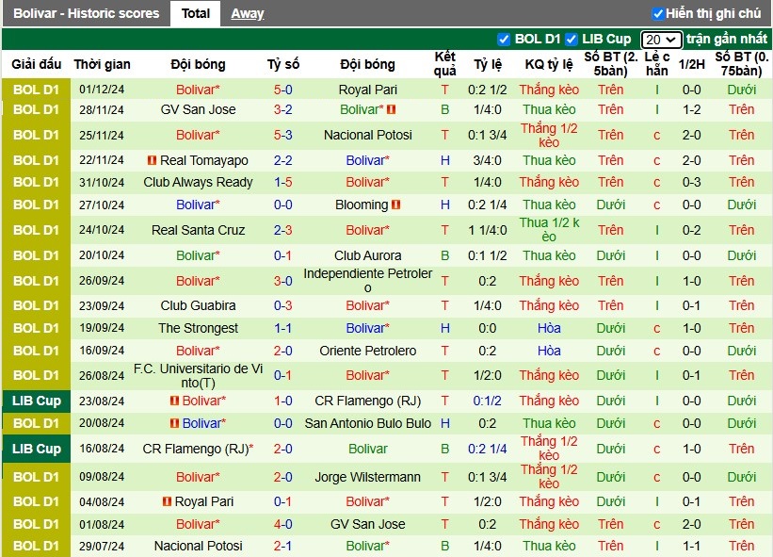Screen dimensions: 773x557
Task: Click the LIB Cup label on 16/08/24 row
Action: click(37, 449)
